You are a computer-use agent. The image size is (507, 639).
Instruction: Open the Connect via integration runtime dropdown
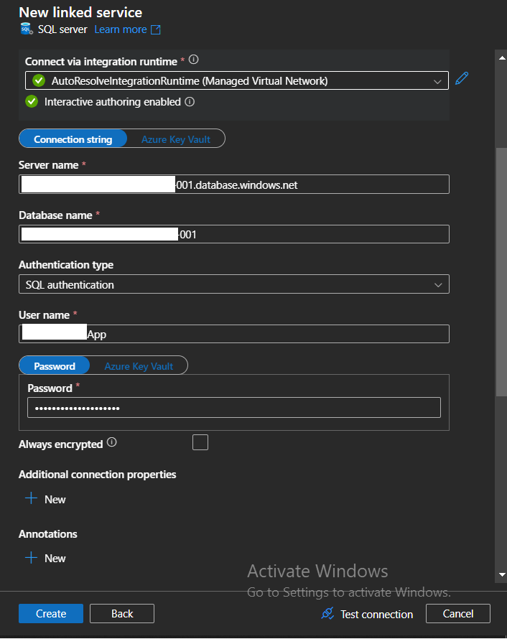click(437, 80)
